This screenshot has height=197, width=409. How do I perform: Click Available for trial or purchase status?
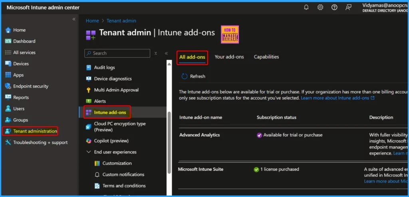tap(293, 135)
